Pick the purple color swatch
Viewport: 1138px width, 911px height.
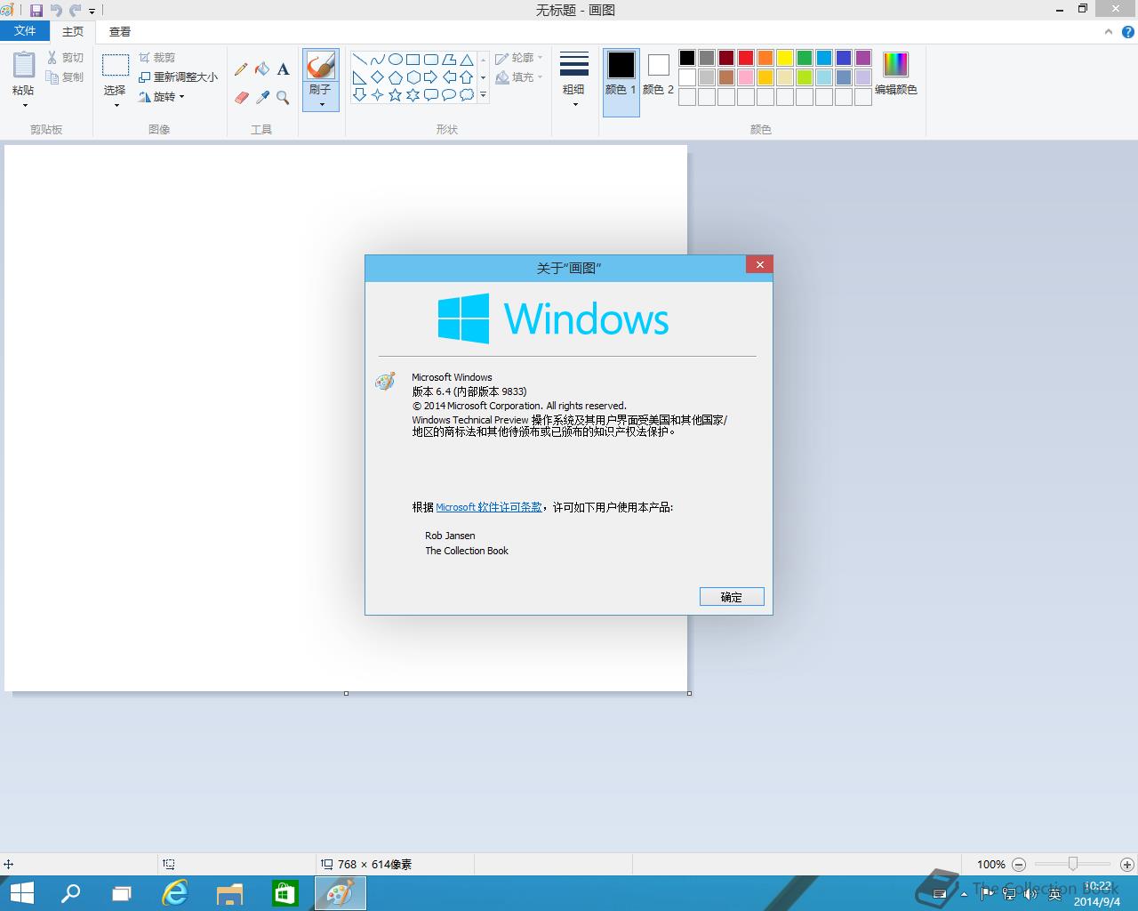pos(863,58)
